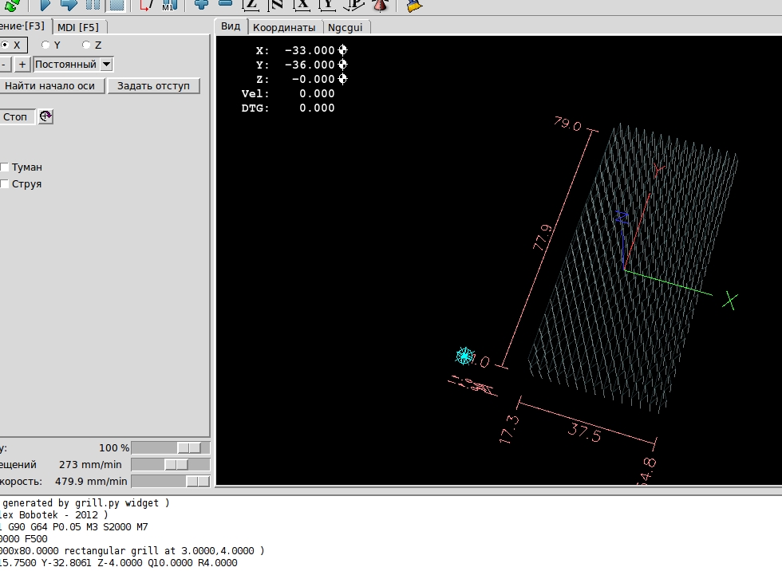Click the 273 mm/min jog speed slider

176,464
